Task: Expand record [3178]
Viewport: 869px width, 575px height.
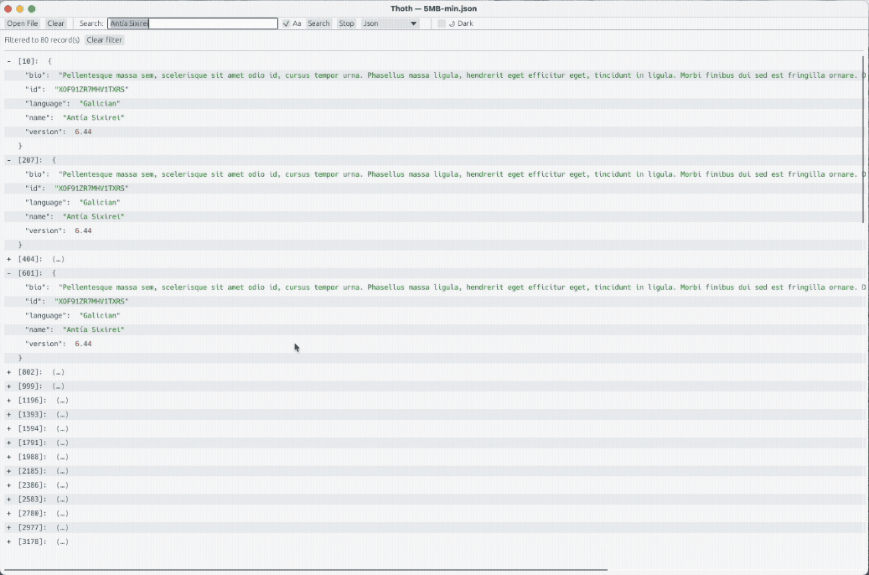Action: (x=9, y=541)
